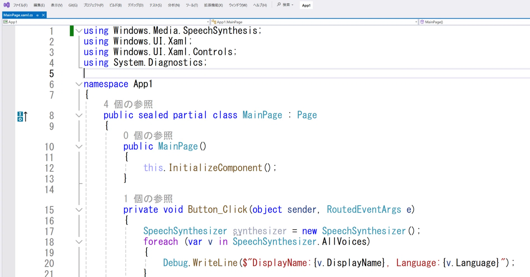The height and width of the screenshot is (277, 530).
Task: Open the App1.MainPage type dropdown
Action: pos(314,22)
